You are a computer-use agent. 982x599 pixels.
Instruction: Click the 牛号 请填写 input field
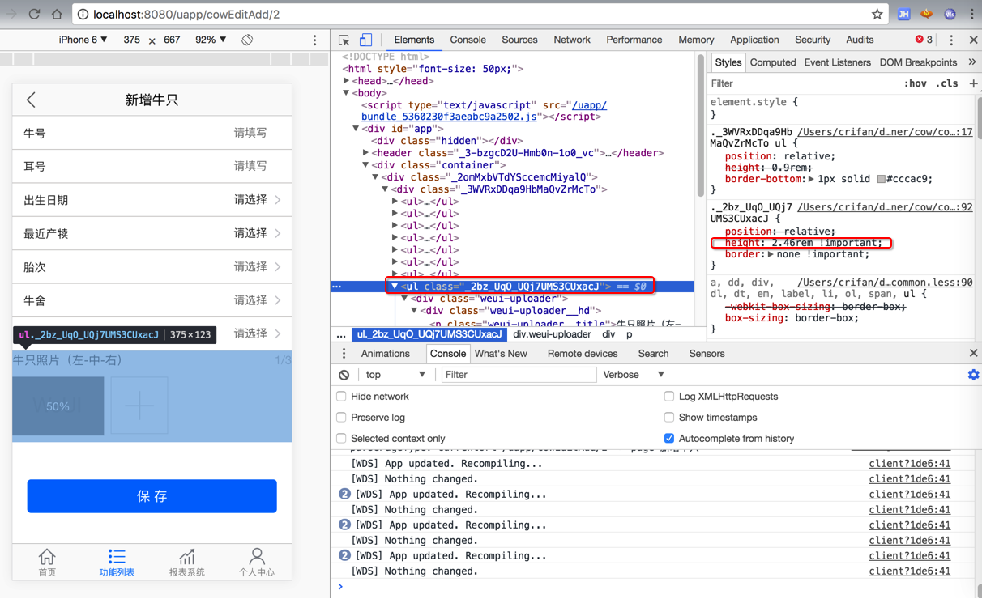(152, 133)
